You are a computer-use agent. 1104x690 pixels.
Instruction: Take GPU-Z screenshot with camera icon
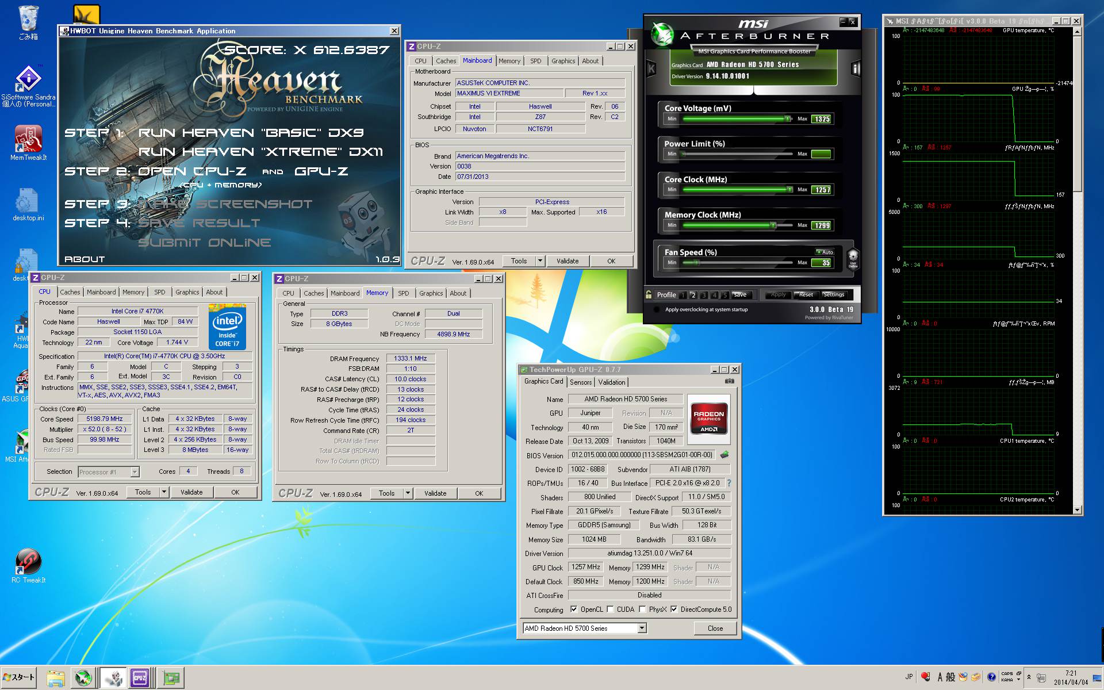click(729, 381)
